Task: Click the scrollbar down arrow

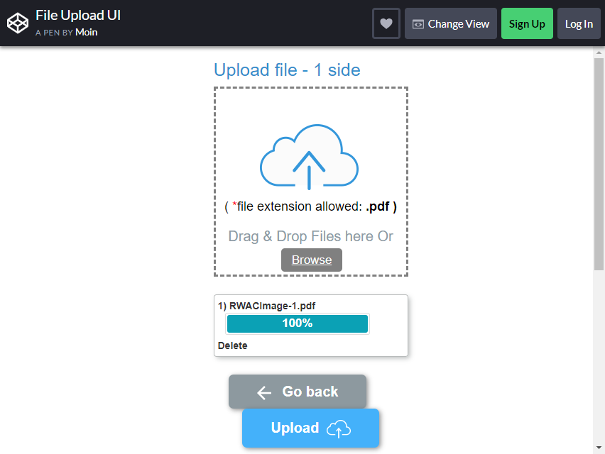Action: 599,448
